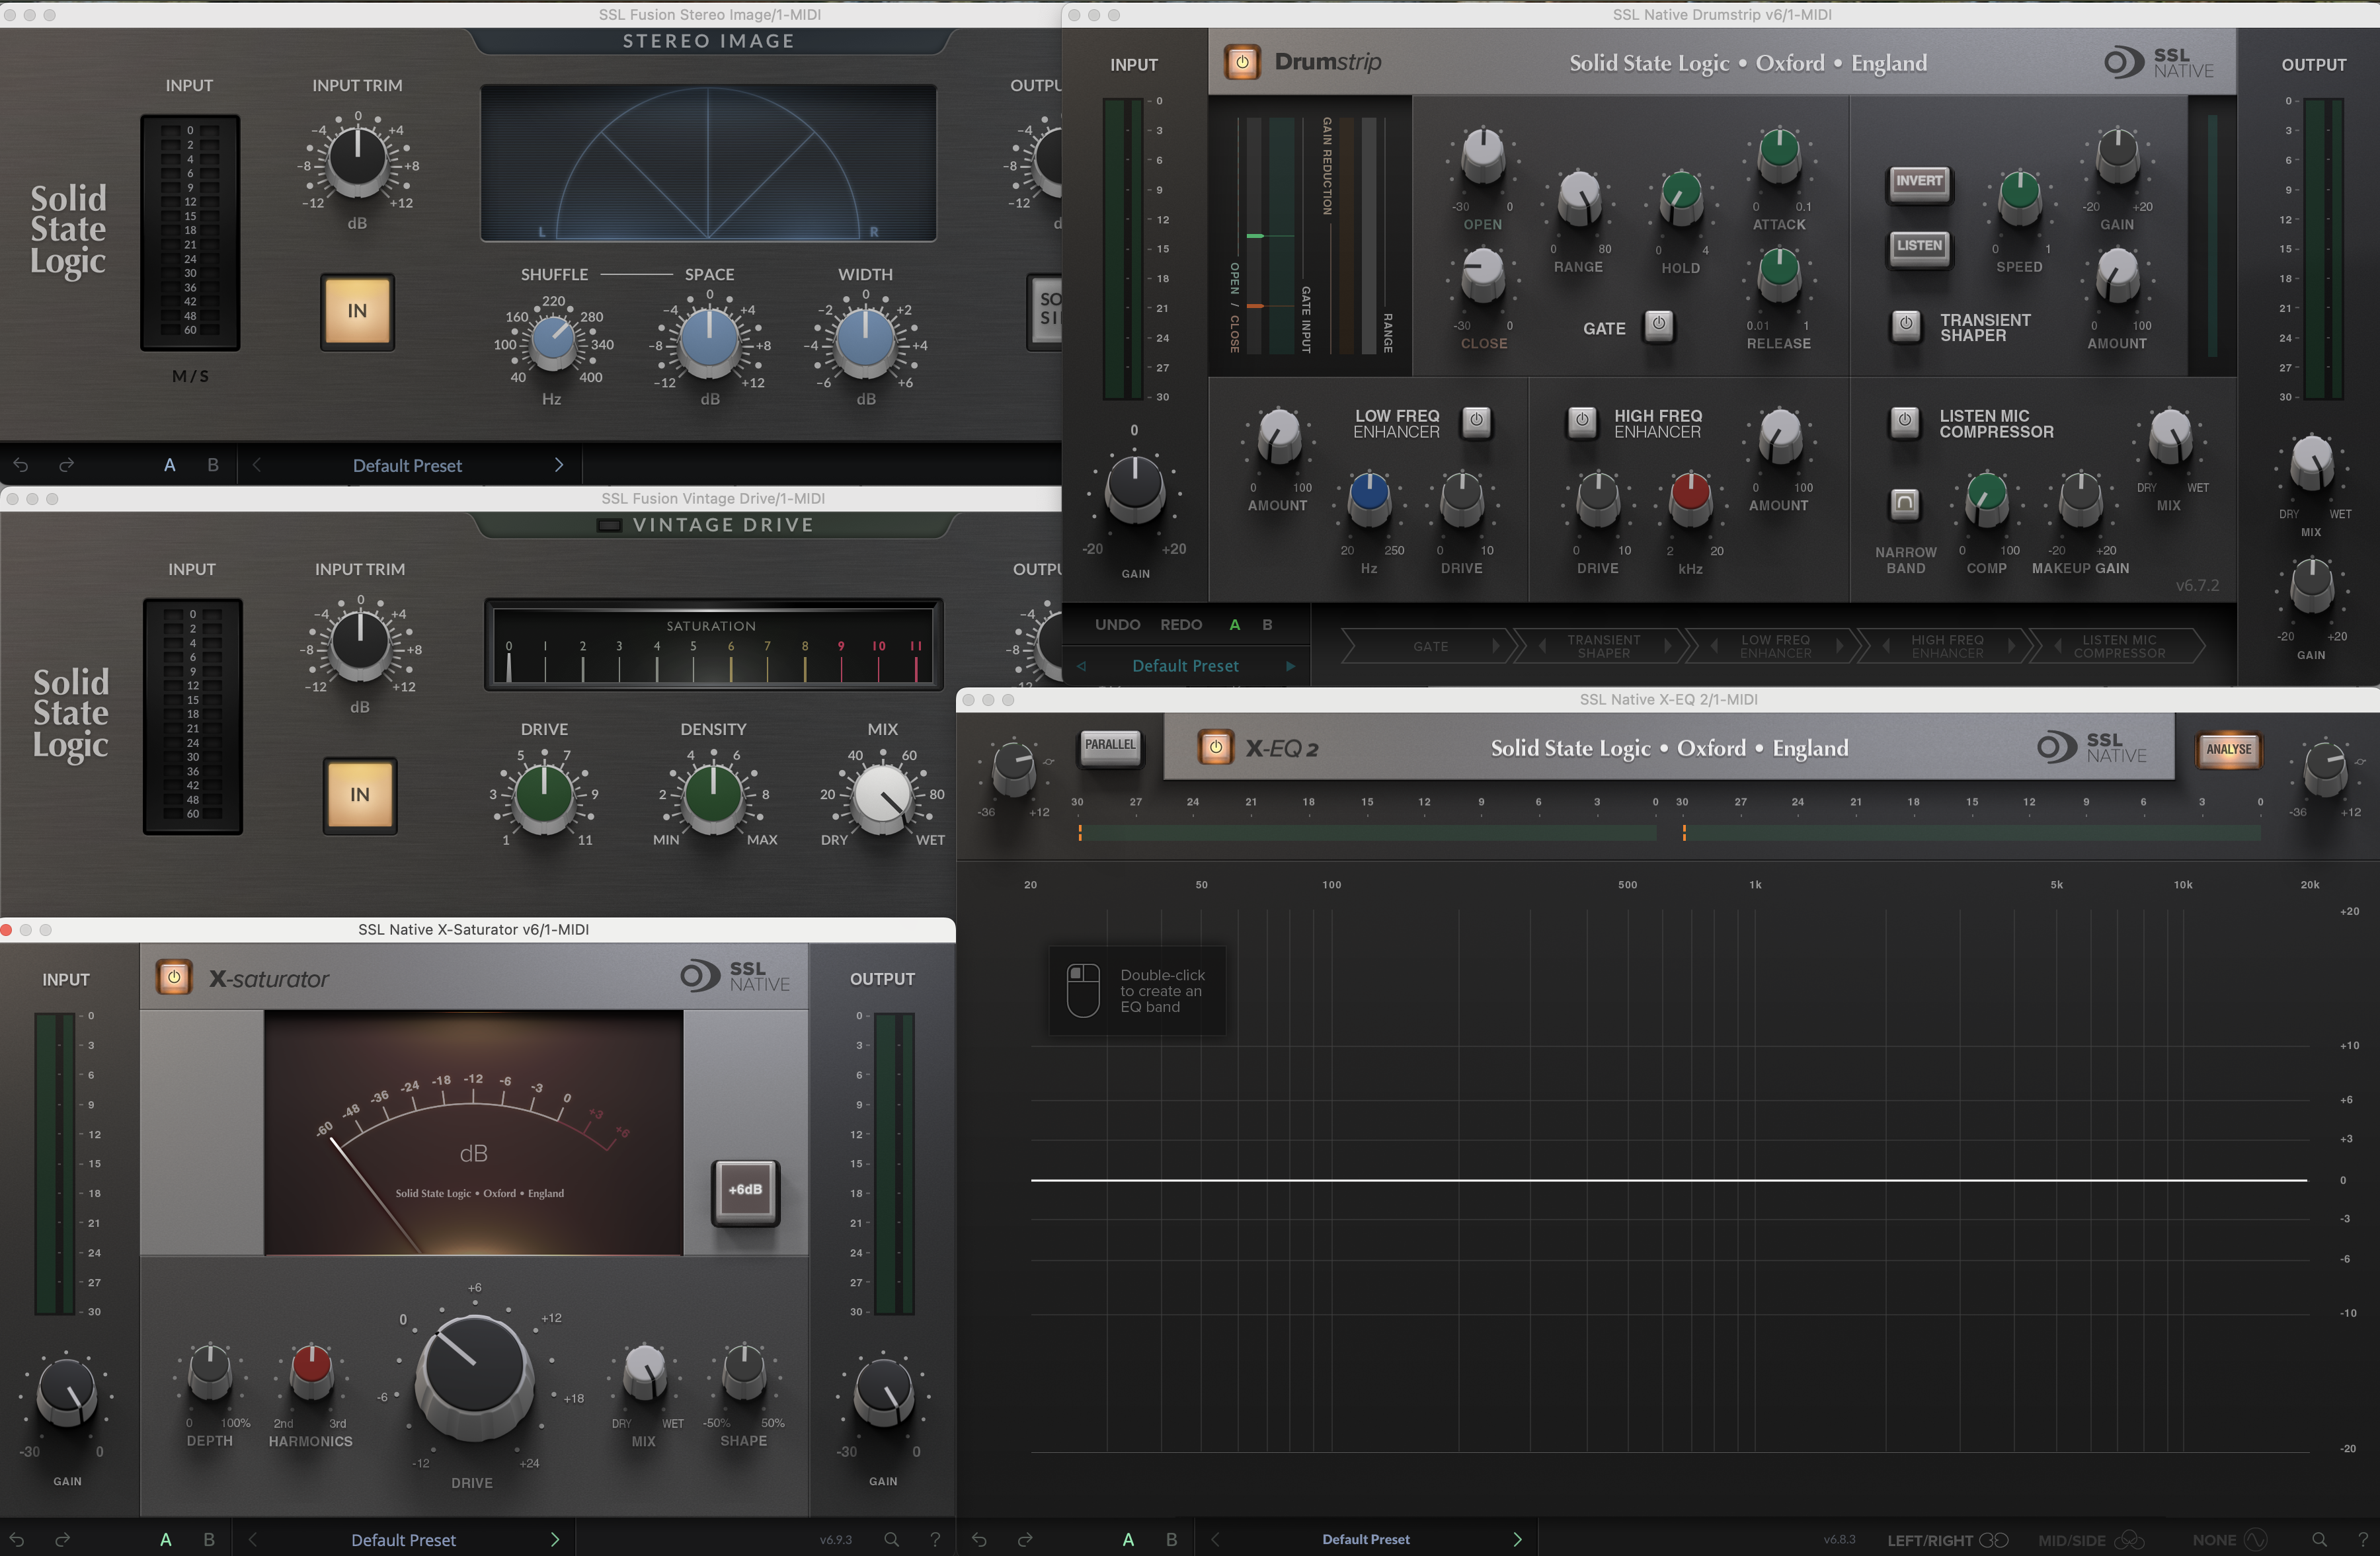Click Stereo Image vectorscope display
The image size is (2380, 1556).
click(x=708, y=163)
